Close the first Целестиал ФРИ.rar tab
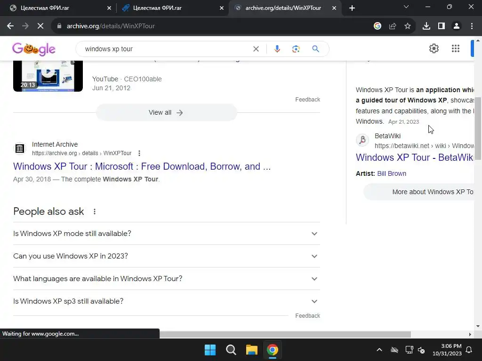482x361 pixels. click(x=109, y=8)
